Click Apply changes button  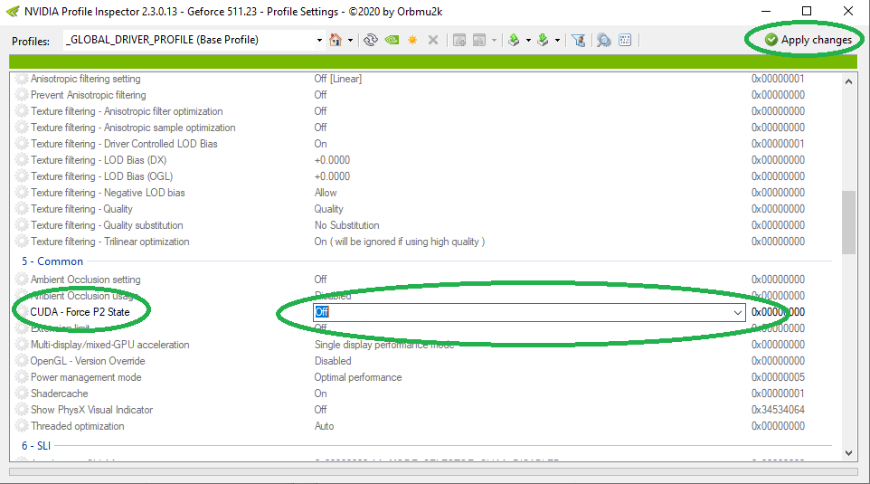808,40
